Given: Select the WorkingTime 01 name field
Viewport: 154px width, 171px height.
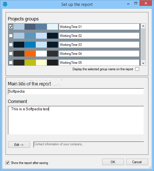Looking at the screenshot, I should (x=99, y=27).
